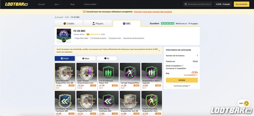Open the FC 25 SBC product thumbnail

click(64, 36)
